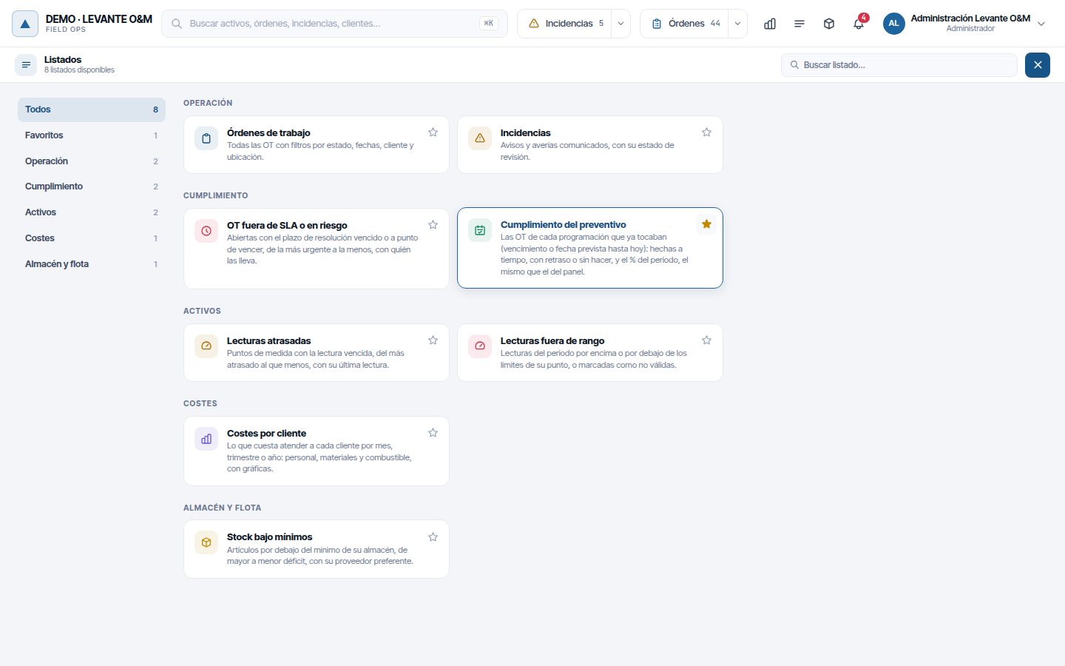Unfavorite Cumplimiento del preventivo star
This screenshot has height=666, width=1065.
(706, 224)
